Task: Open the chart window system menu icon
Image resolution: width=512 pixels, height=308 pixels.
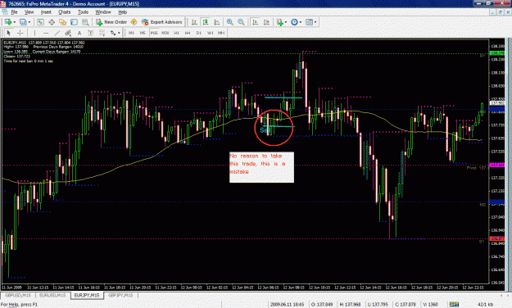Action: 5,12
